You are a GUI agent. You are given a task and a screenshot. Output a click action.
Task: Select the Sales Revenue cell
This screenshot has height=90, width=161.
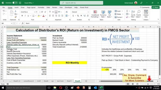click(x=23, y=38)
